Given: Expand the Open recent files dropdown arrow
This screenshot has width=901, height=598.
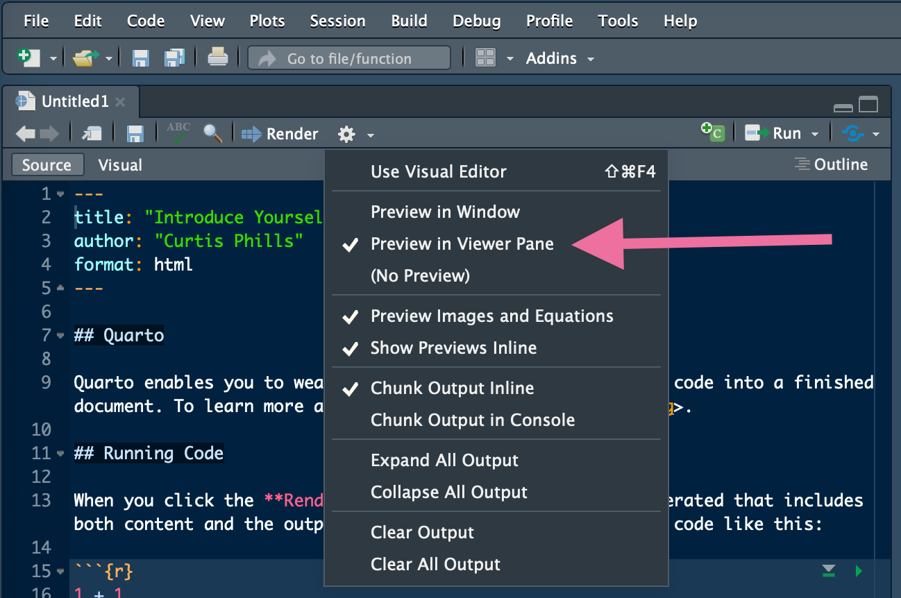Looking at the screenshot, I should [109, 59].
